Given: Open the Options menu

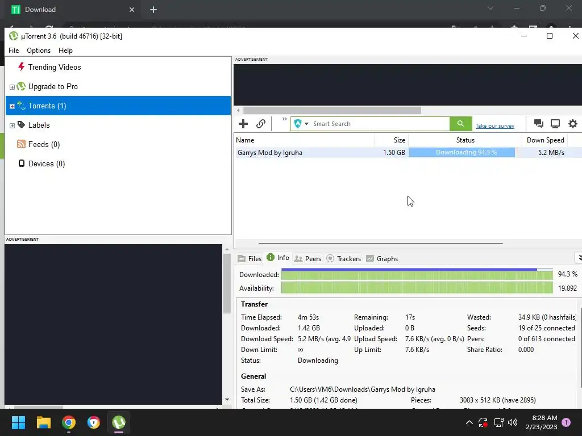Looking at the screenshot, I should [x=39, y=51].
